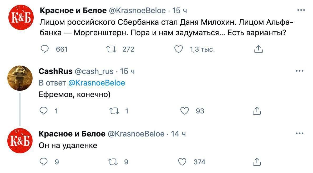Share the "Он на удаленке" tweet
The height and width of the screenshot is (173, 313).
click(256, 162)
